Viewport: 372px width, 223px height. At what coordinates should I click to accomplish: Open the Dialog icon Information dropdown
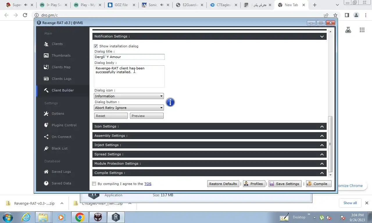129,96
